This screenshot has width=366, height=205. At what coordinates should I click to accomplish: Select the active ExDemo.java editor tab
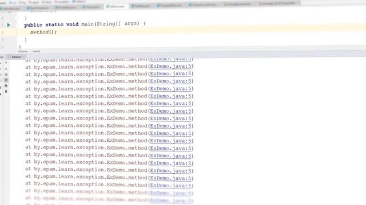pos(116,7)
